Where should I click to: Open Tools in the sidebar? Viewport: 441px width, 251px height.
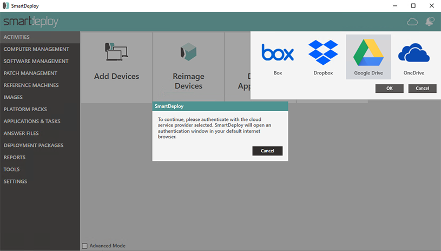coord(40,169)
